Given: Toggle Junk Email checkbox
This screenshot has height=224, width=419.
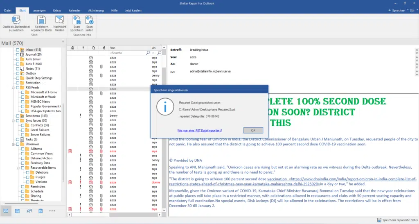Looking at the screenshot, I should pyautogui.click(x=18, y=59).
